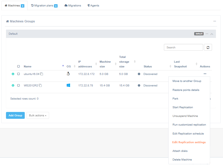Click info icon for ubuntu16.04 machine
Image resolution: width=223 pixels, height=165 pixels.
(13, 74)
